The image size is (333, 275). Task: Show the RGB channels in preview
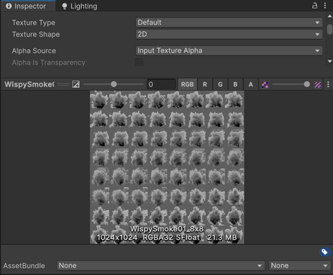click(187, 85)
